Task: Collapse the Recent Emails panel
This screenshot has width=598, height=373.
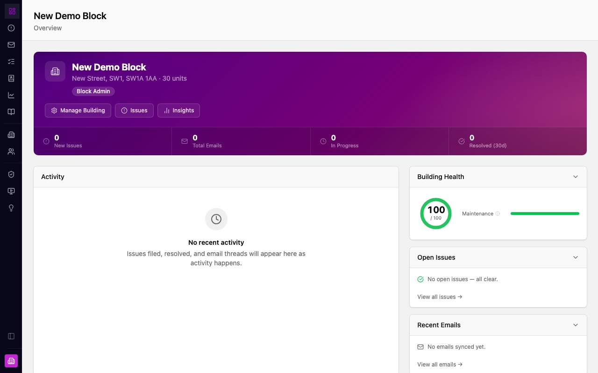Action: pos(576,325)
